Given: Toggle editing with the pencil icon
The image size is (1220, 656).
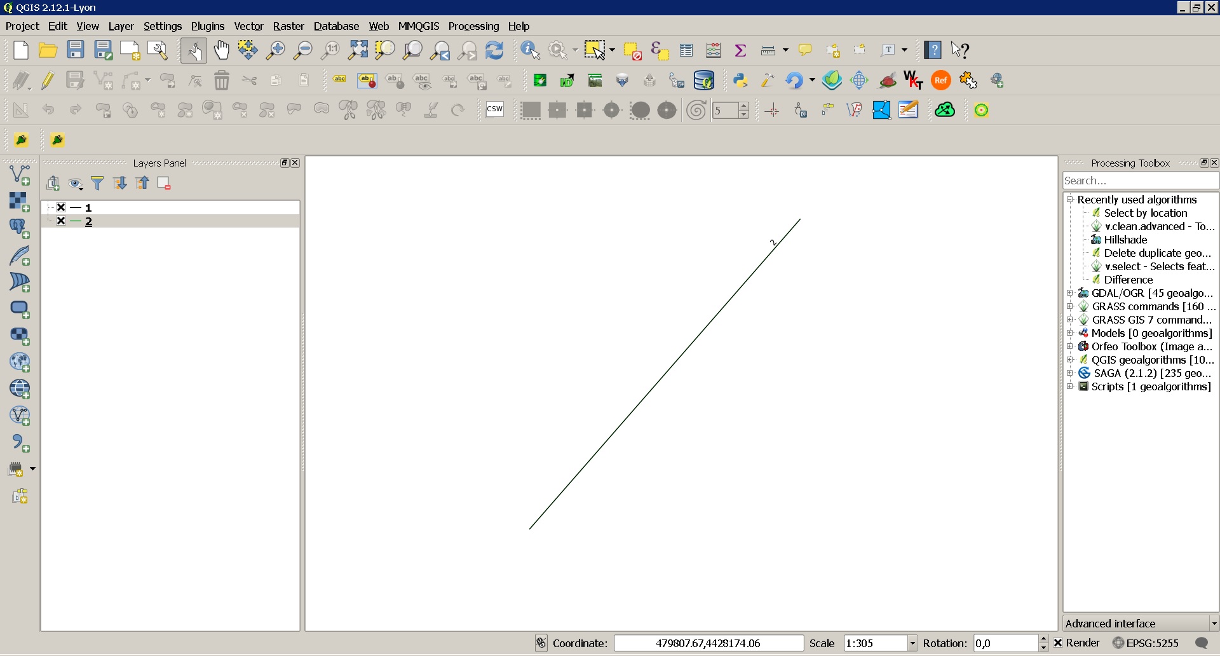Looking at the screenshot, I should [x=48, y=80].
